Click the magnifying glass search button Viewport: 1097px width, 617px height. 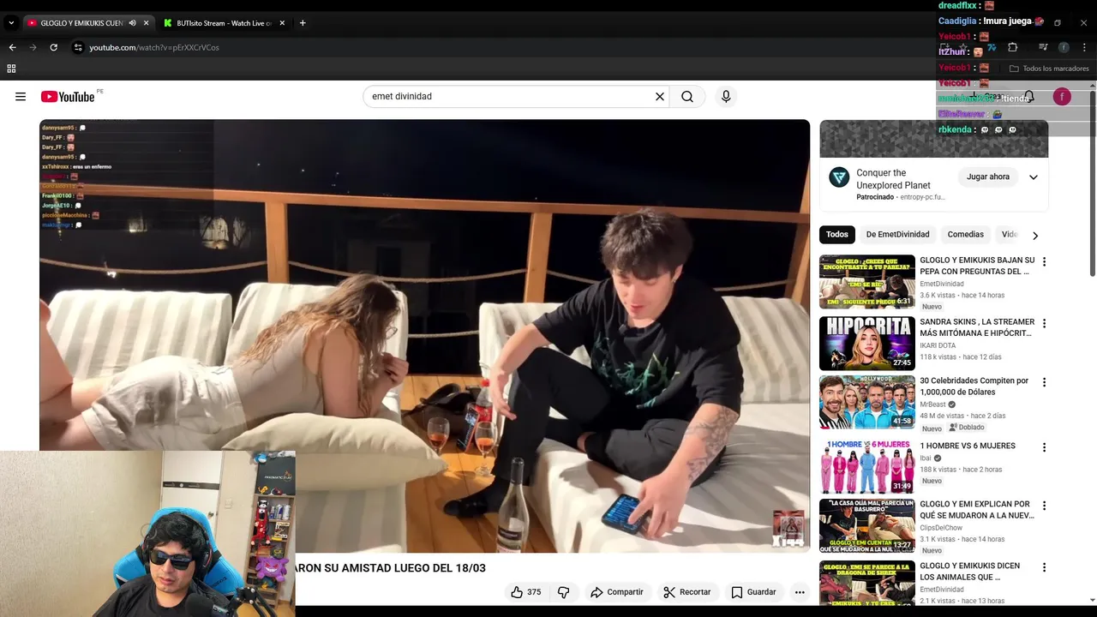click(687, 97)
